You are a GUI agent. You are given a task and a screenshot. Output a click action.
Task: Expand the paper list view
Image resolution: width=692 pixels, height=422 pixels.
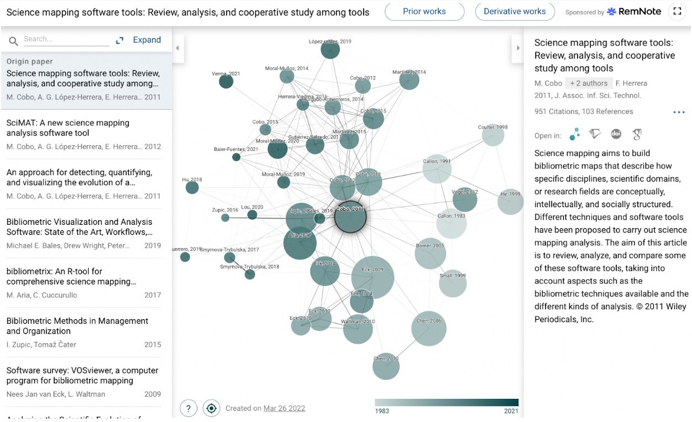pos(139,40)
